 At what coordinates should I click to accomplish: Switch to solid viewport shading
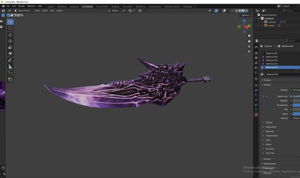click(x=240, y=11)
